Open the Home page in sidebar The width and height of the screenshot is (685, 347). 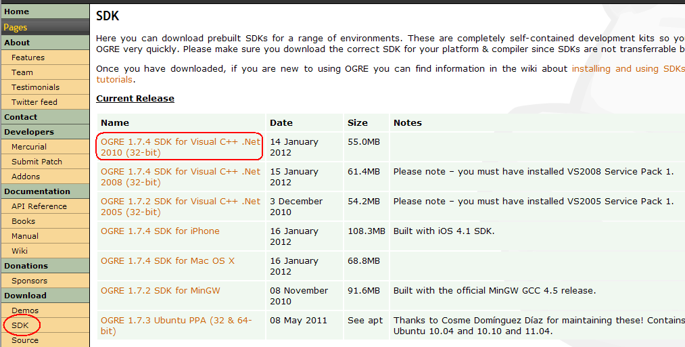click(x=45, y=11)
